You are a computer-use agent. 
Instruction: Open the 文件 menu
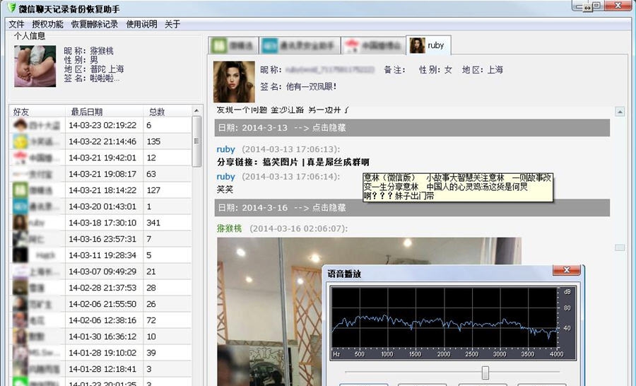tap(16, 24)
